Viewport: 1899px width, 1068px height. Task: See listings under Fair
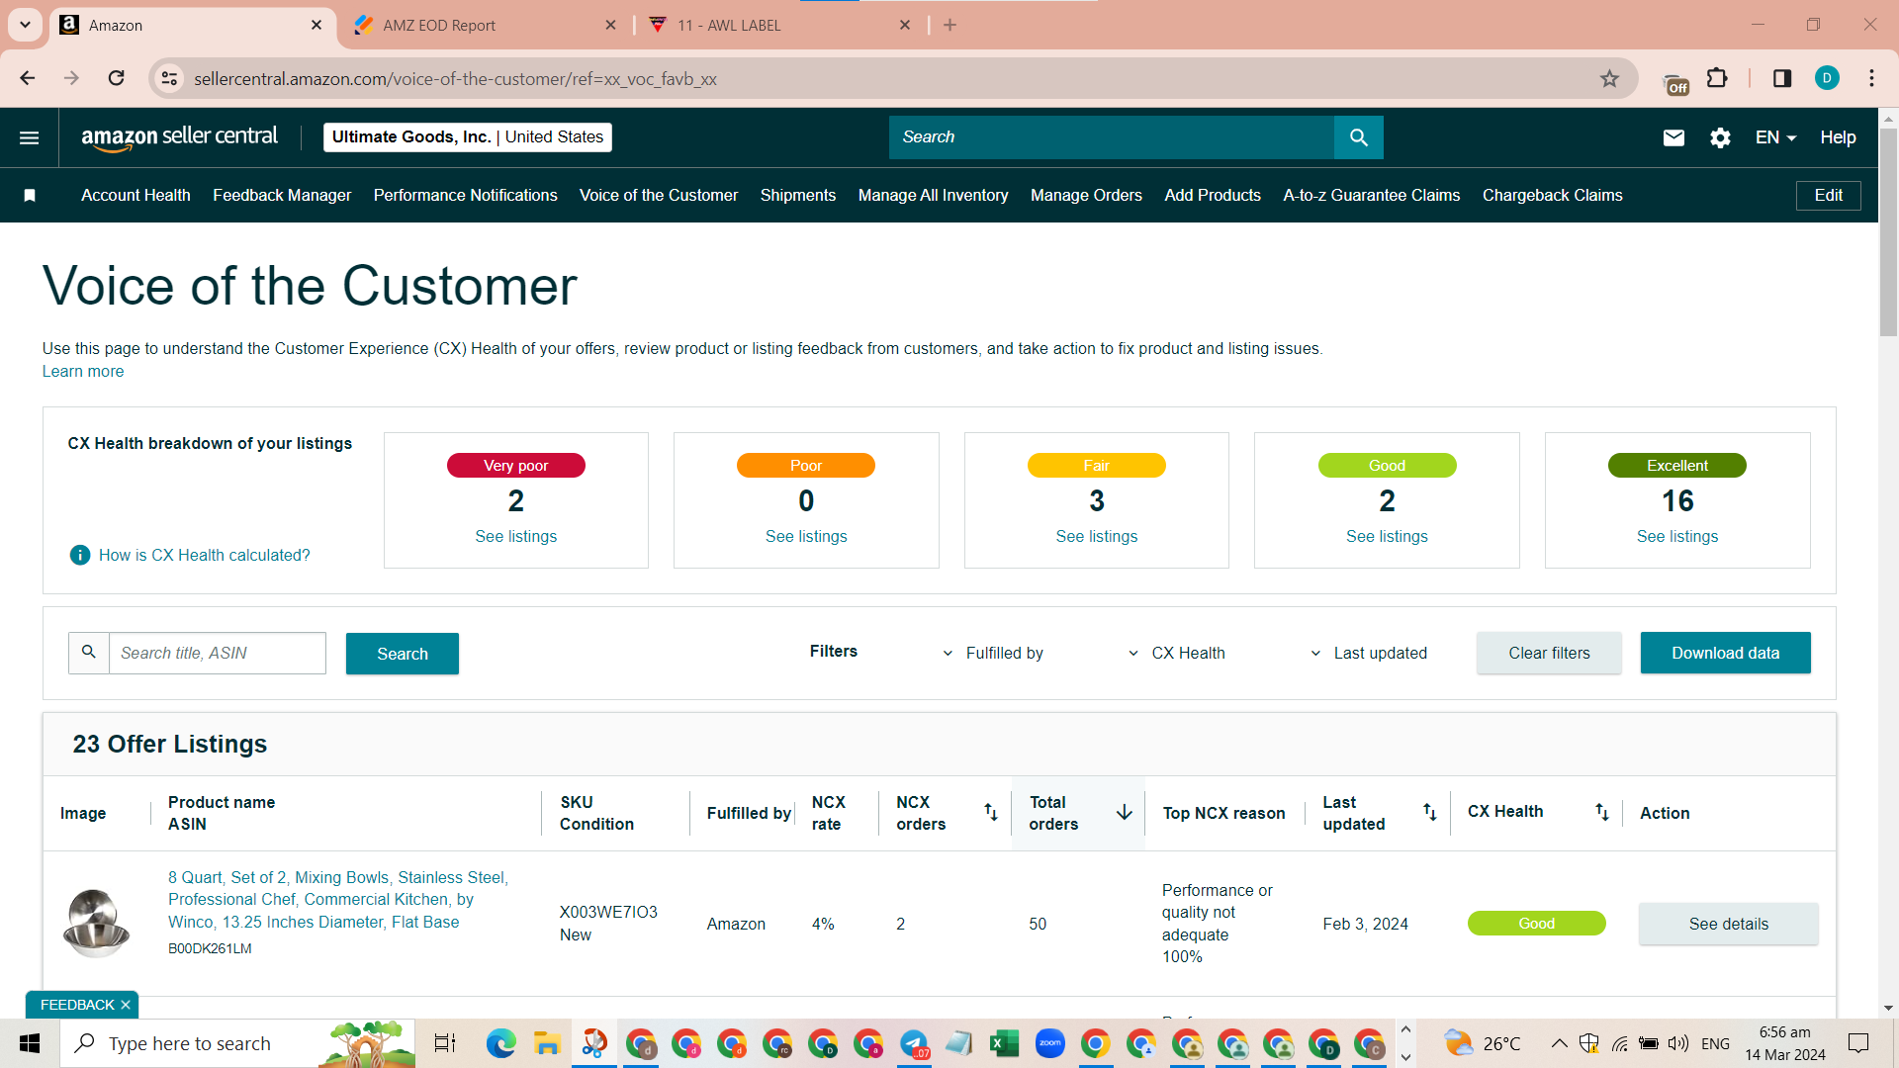tap(1096, 537)
